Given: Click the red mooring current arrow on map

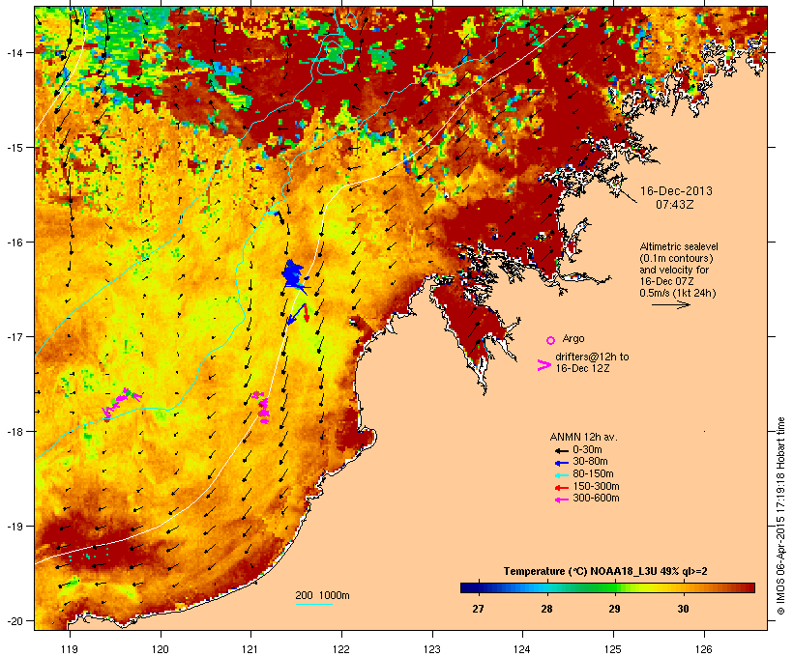Looking at the screenshot, I should tap(307, 312).
